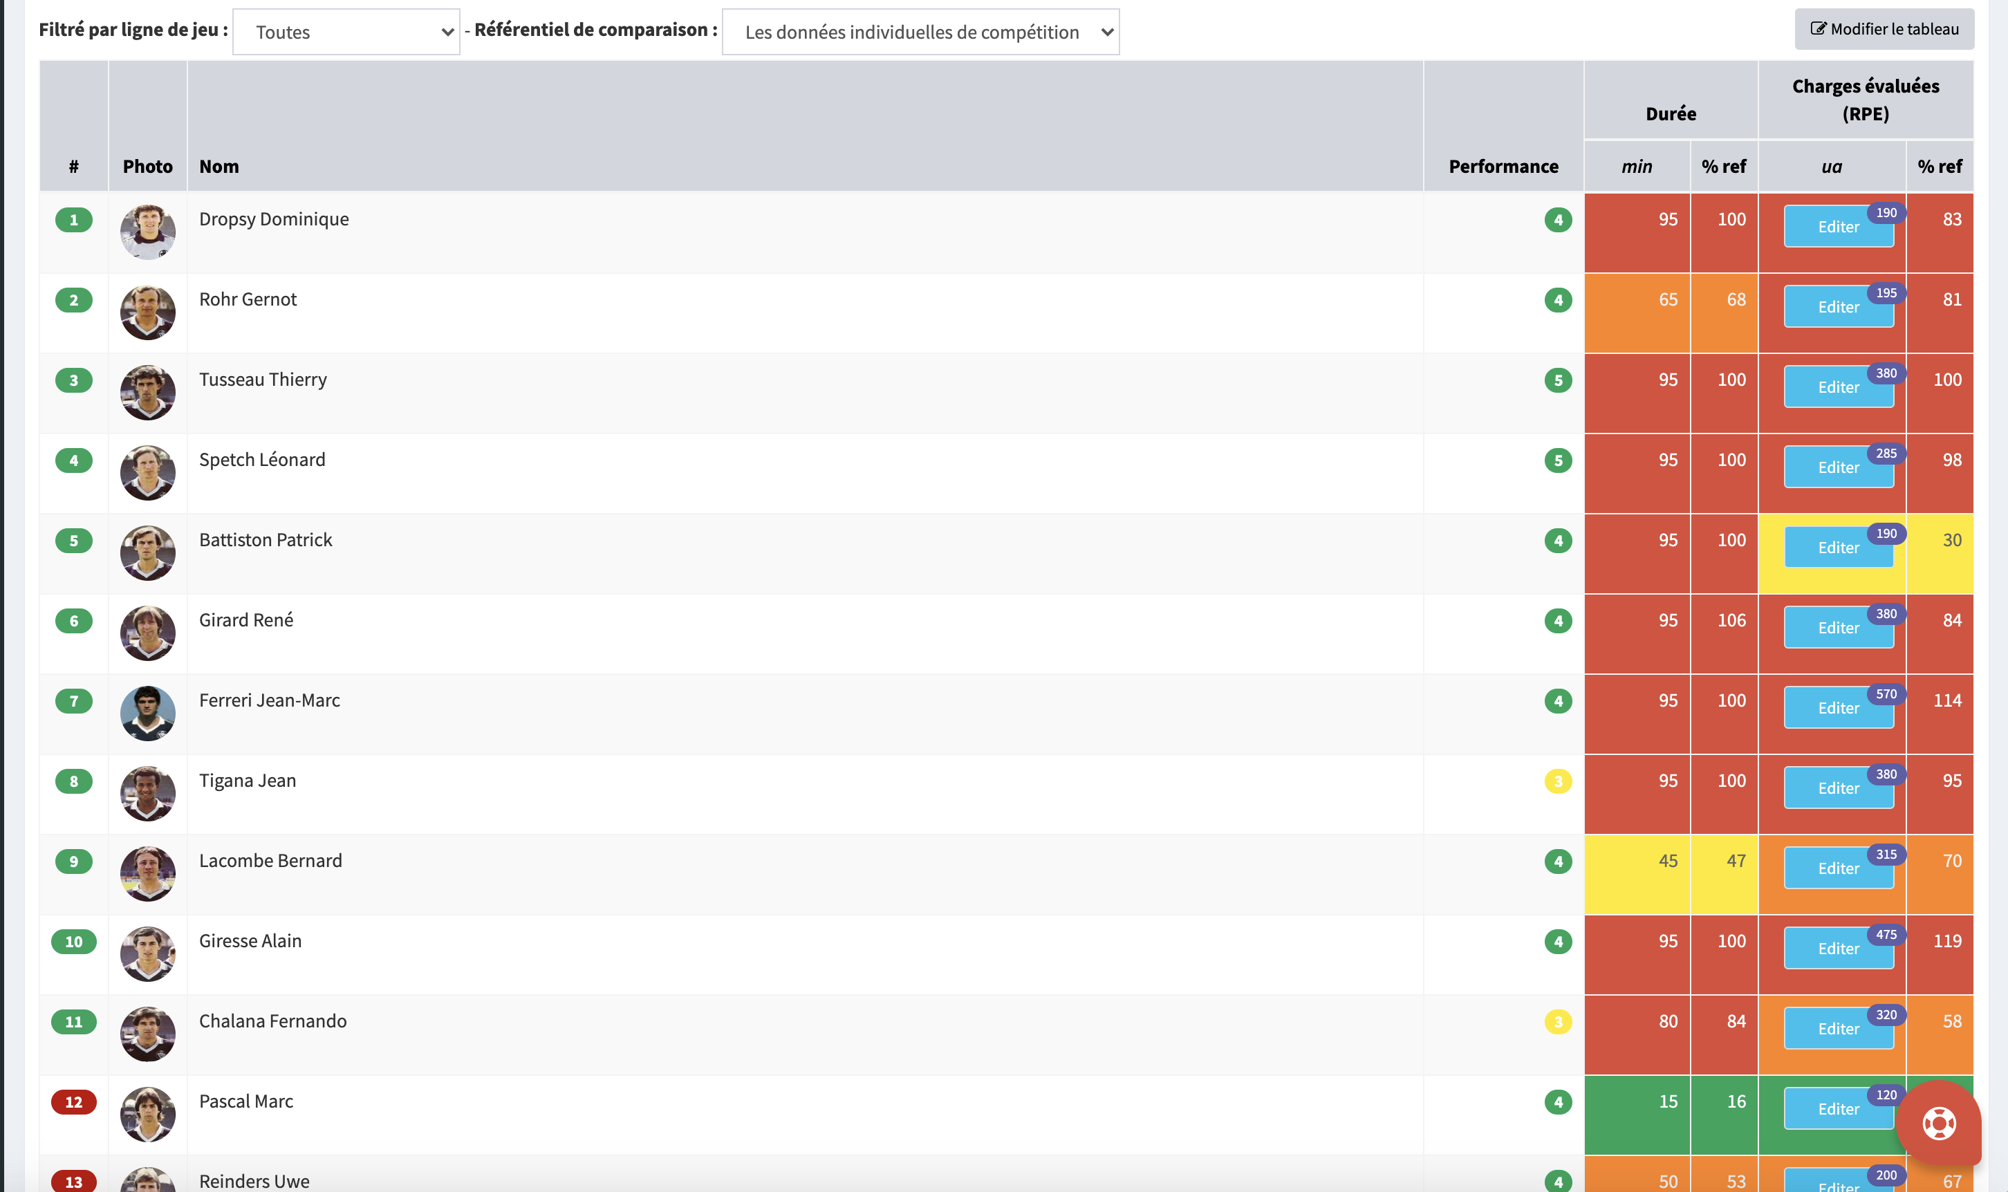Viewport: 2008px width, 1192px height.
Task: Click Girard René's 106 % ref cell
Action: point(1725,634)
